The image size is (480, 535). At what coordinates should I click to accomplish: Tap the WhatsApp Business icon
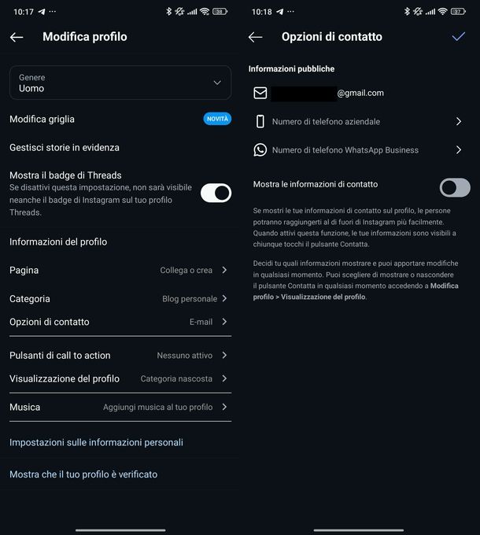click(260, 150)
